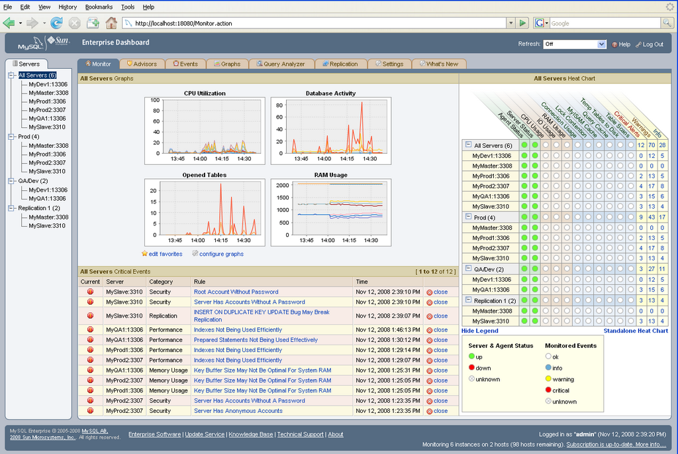Viewport: 678px width, 454px height.
Task: Collapse the Replication 1 (2) tree node
Action: [11, 208]
